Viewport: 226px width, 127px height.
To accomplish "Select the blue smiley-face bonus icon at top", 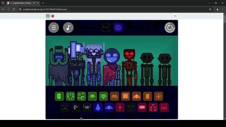I will (118, 28).
